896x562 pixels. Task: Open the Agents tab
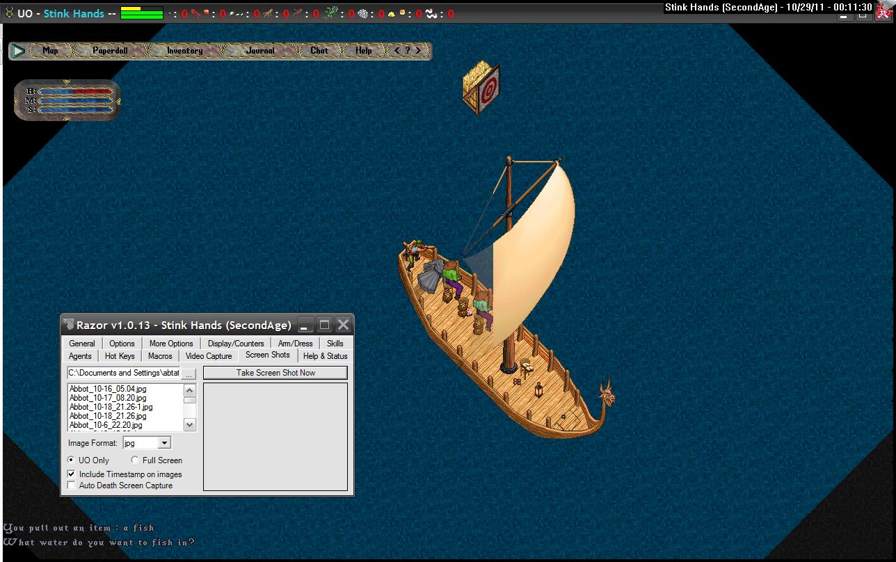(x=80, y=355)
